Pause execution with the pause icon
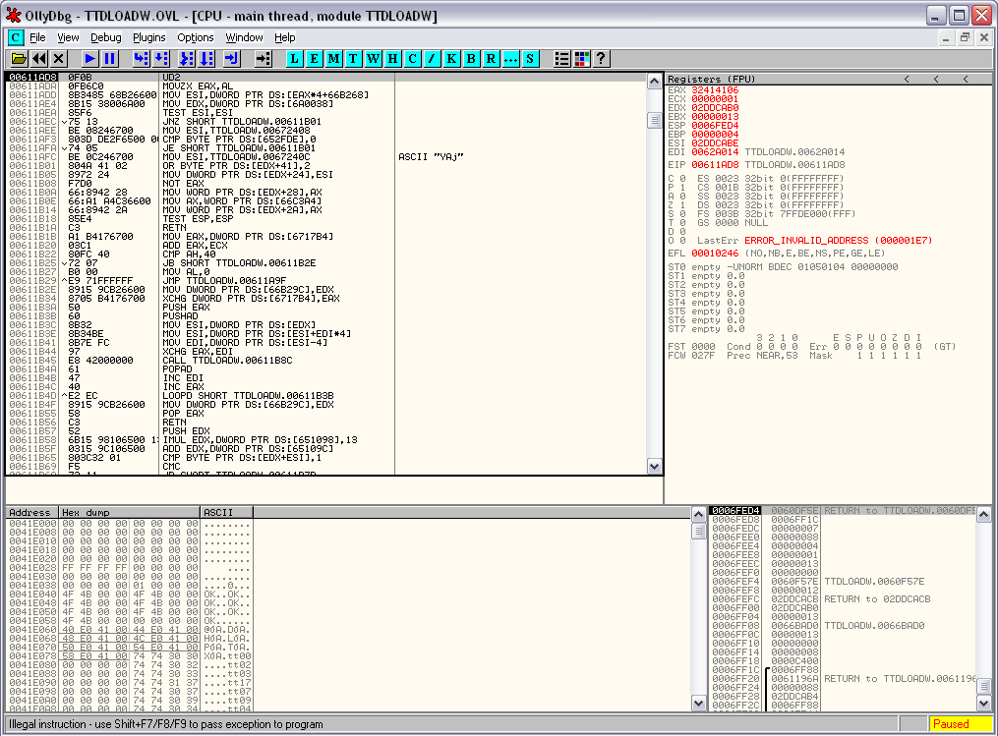The image size is (998, 736). click(110, 59)
